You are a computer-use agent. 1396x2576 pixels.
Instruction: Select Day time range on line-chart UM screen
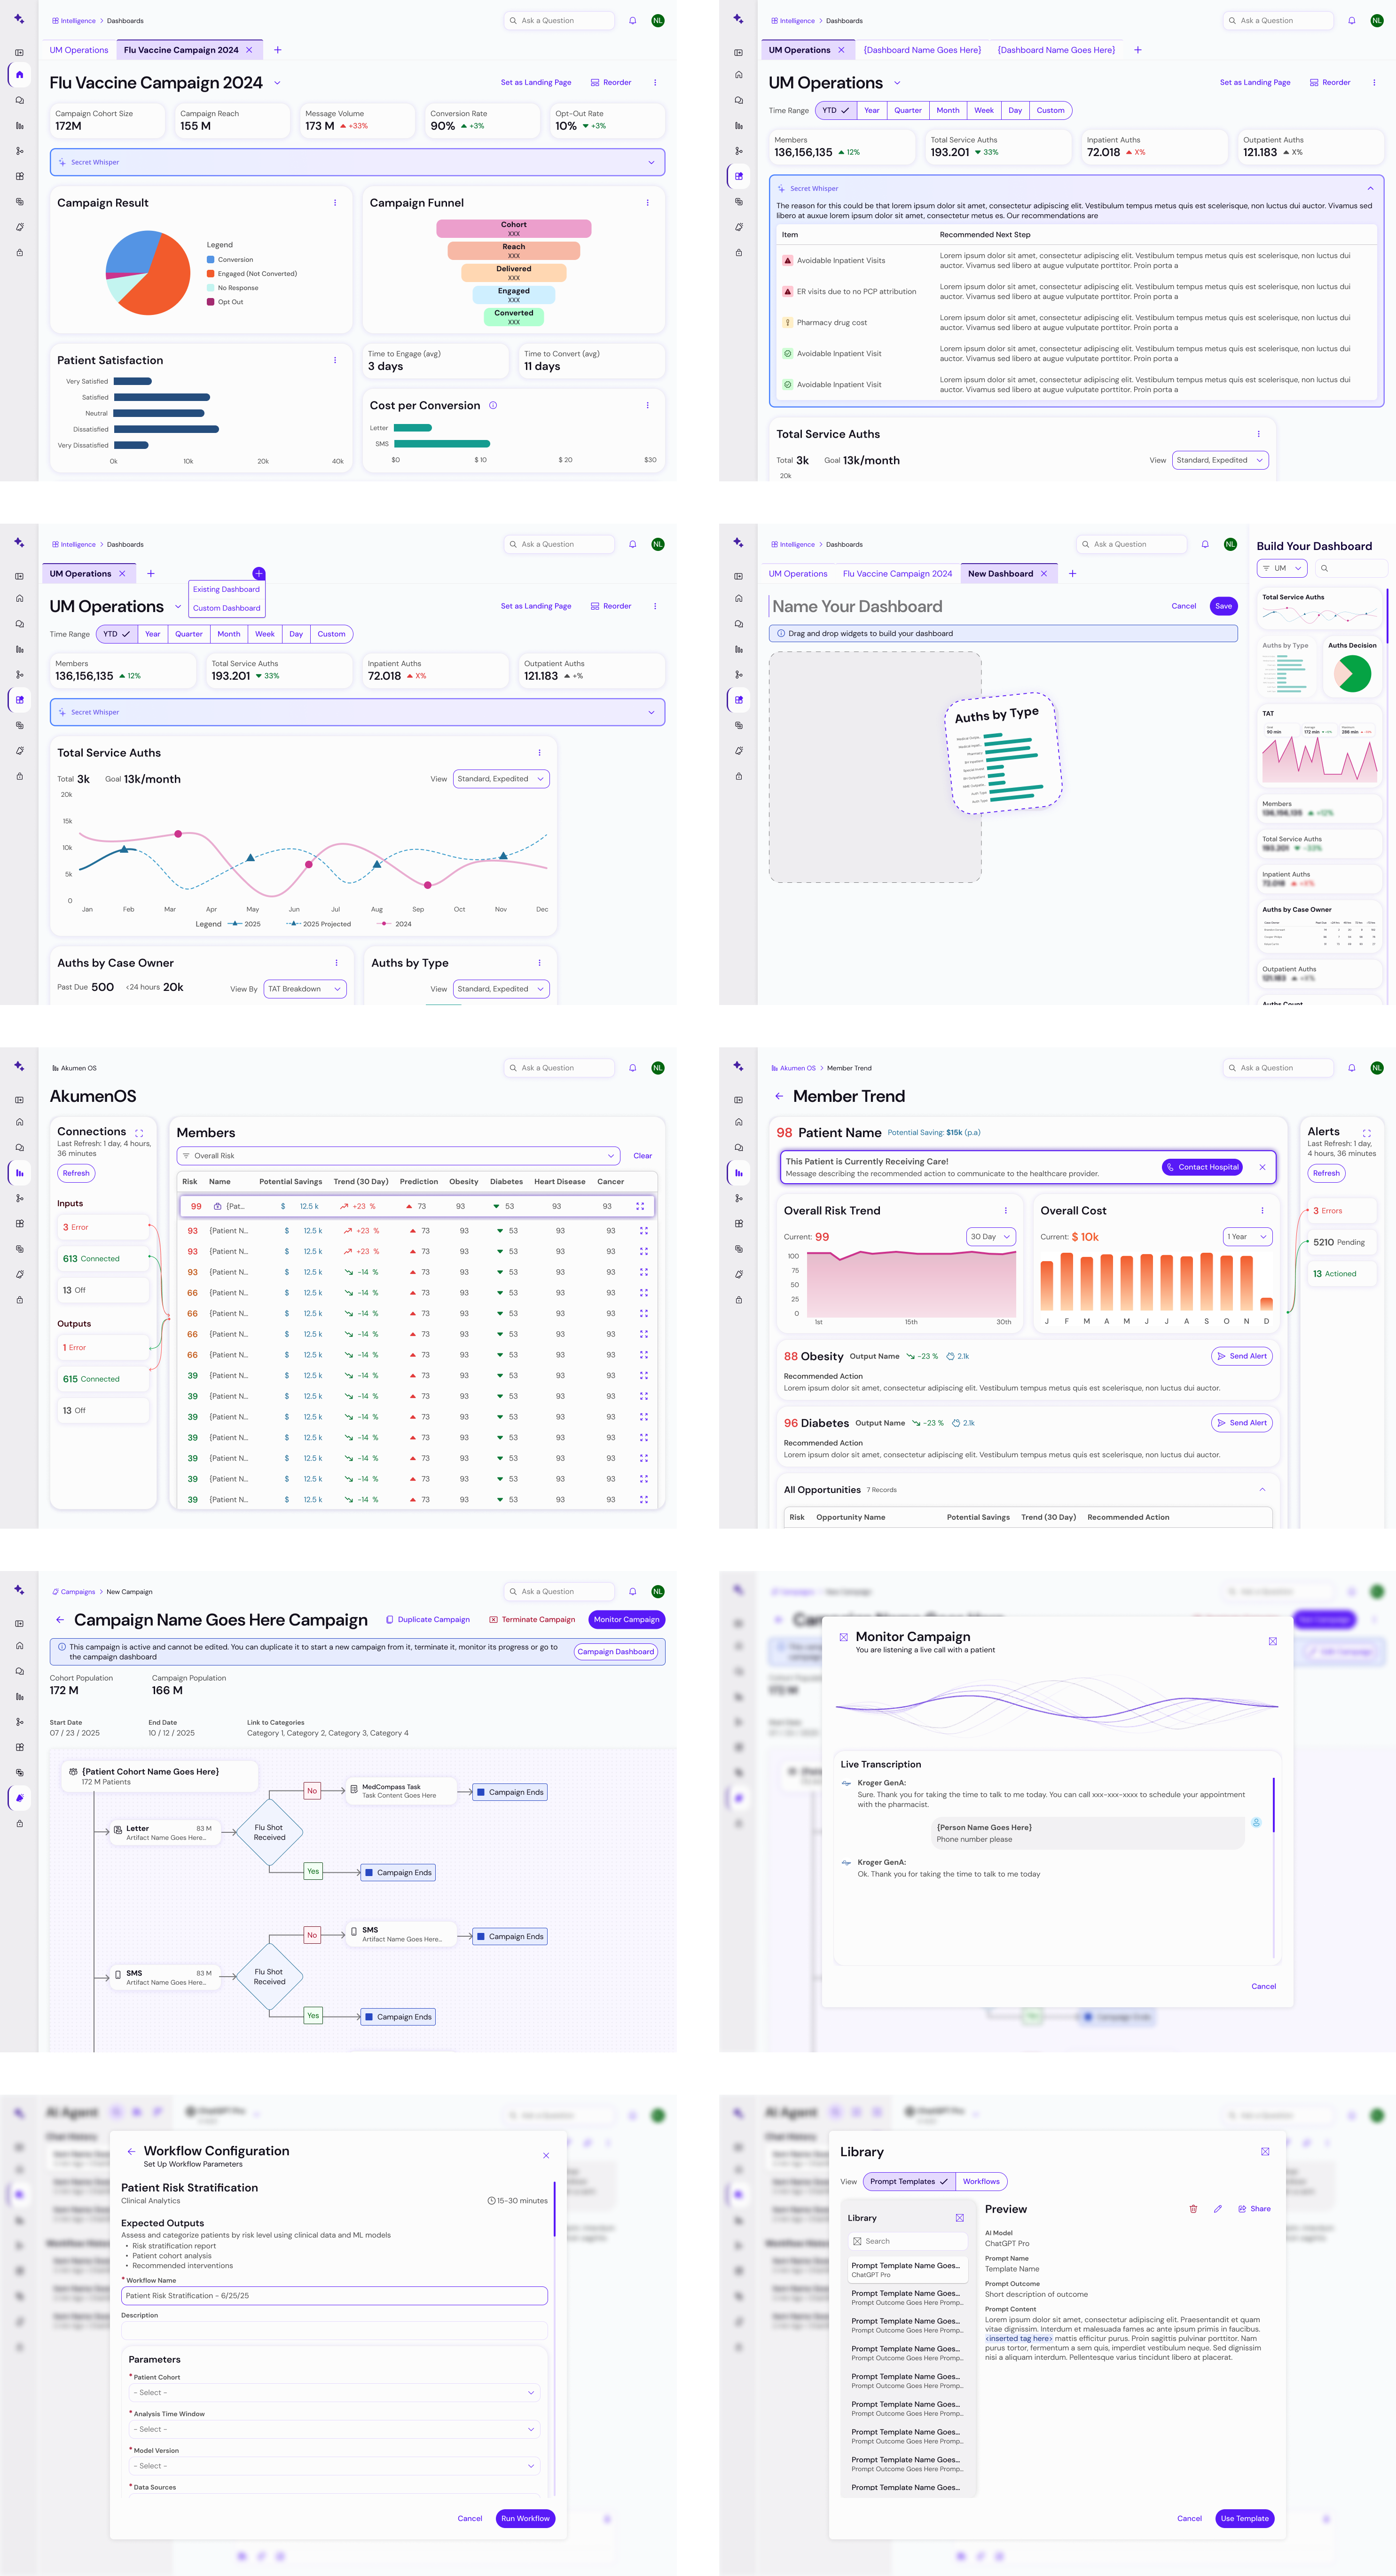point(296,634)
